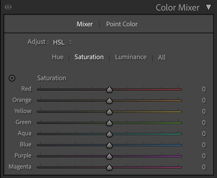Click the Adjust label text
This screenshot has width=217, height=178.
coord(38,42)
